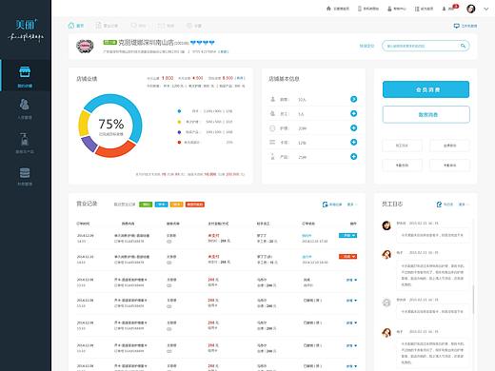Open the stacked-disks finance sidebar icon
Viewport: 495px width, 371px height.
pyautogui.click(x=25, y=173)
